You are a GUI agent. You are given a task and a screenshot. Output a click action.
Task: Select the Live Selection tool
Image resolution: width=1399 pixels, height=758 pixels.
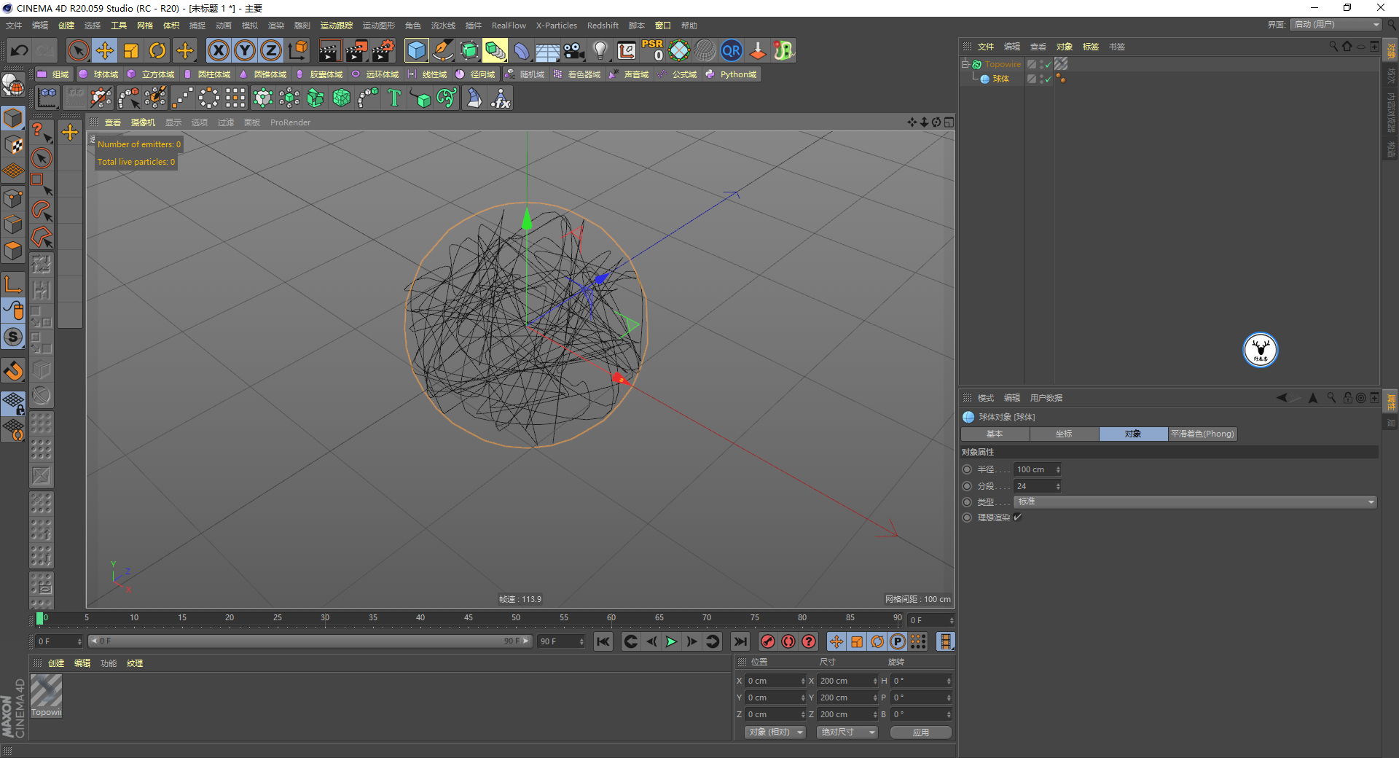(x=78, y=50)
